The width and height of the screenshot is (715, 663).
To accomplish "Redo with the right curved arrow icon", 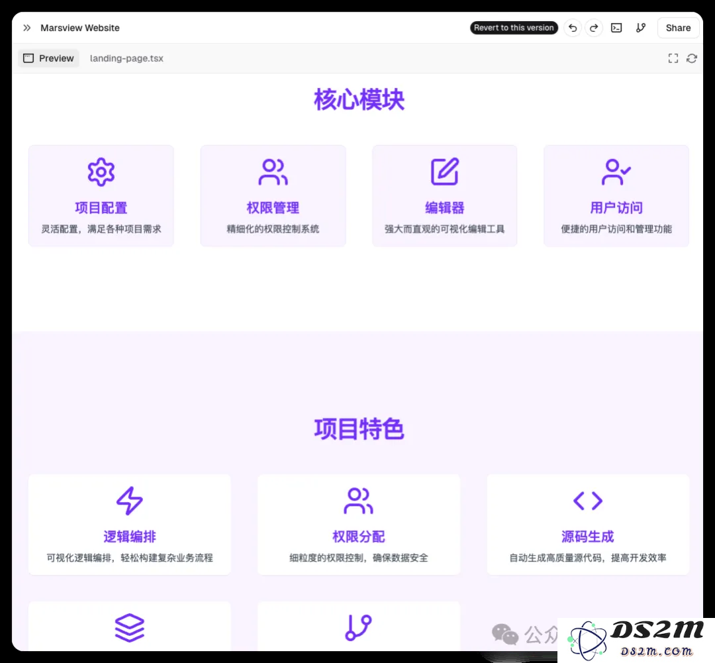I will (594, 28).
